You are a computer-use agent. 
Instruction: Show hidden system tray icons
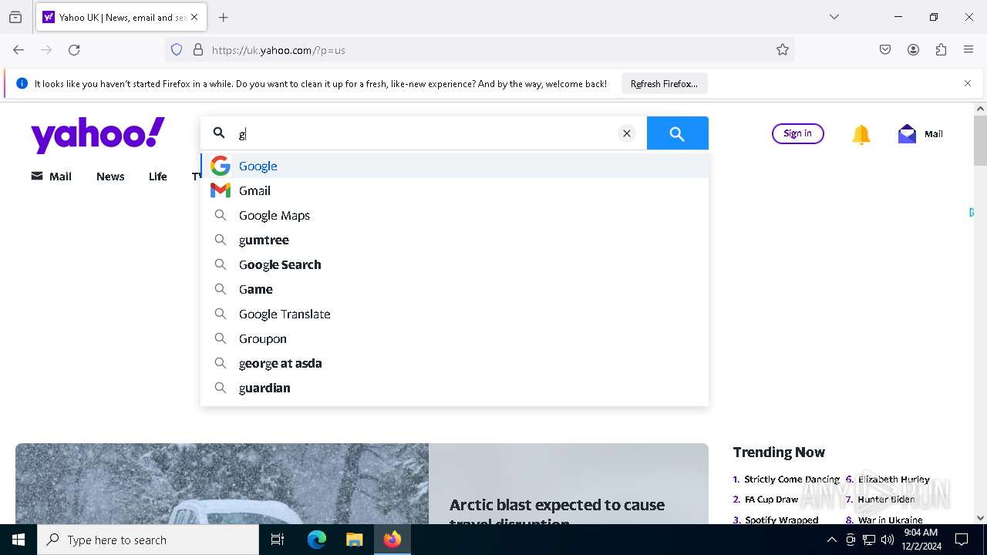[x=831, y=540]
